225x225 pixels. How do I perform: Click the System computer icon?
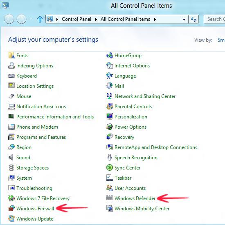point(11,178)
